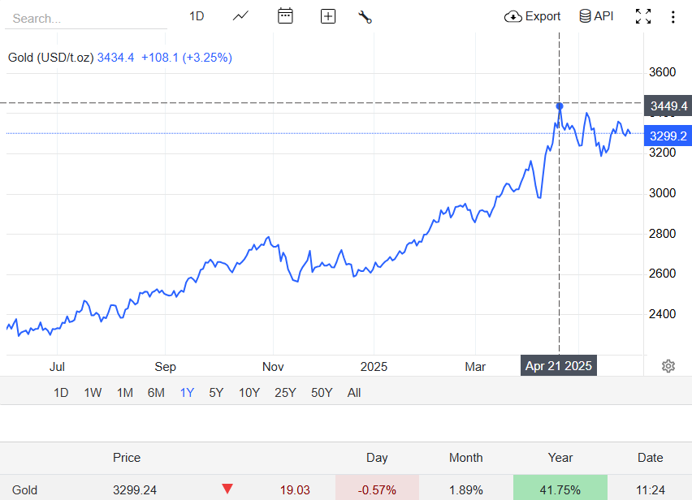Image resolution: width=692 pixels, height=500 pixels.
Task: Click the Year column header
Action: click(x=560, y=458)
